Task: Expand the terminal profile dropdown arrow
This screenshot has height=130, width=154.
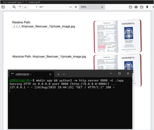Action: click(x=64, y=74)
